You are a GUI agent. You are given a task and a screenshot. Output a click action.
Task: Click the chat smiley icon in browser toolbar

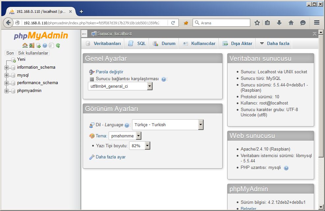[303, 23]
